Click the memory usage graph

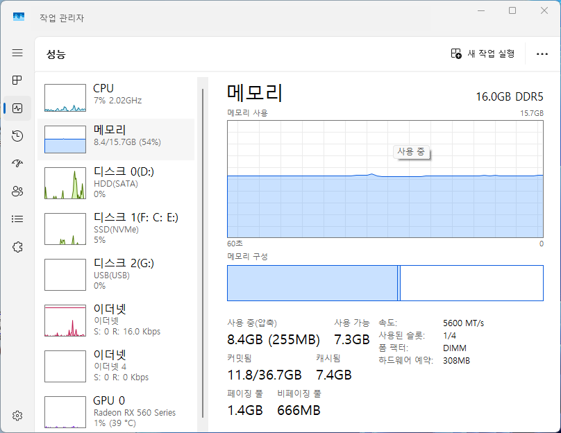click(385, 179)
